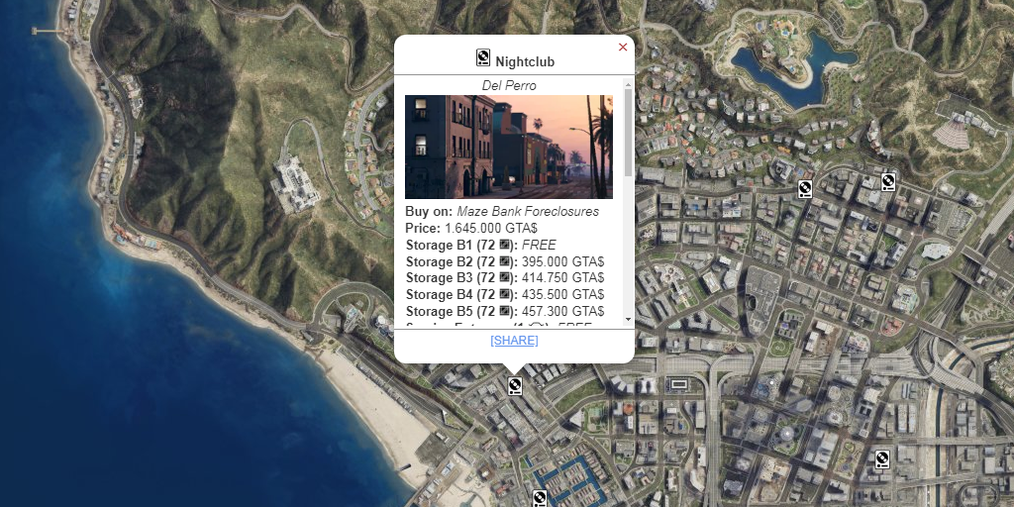Select the nightclub marker directly under the popup pointer
Image resolution: width=1014 pixels, height=507 pixels.
pos(515,386)
